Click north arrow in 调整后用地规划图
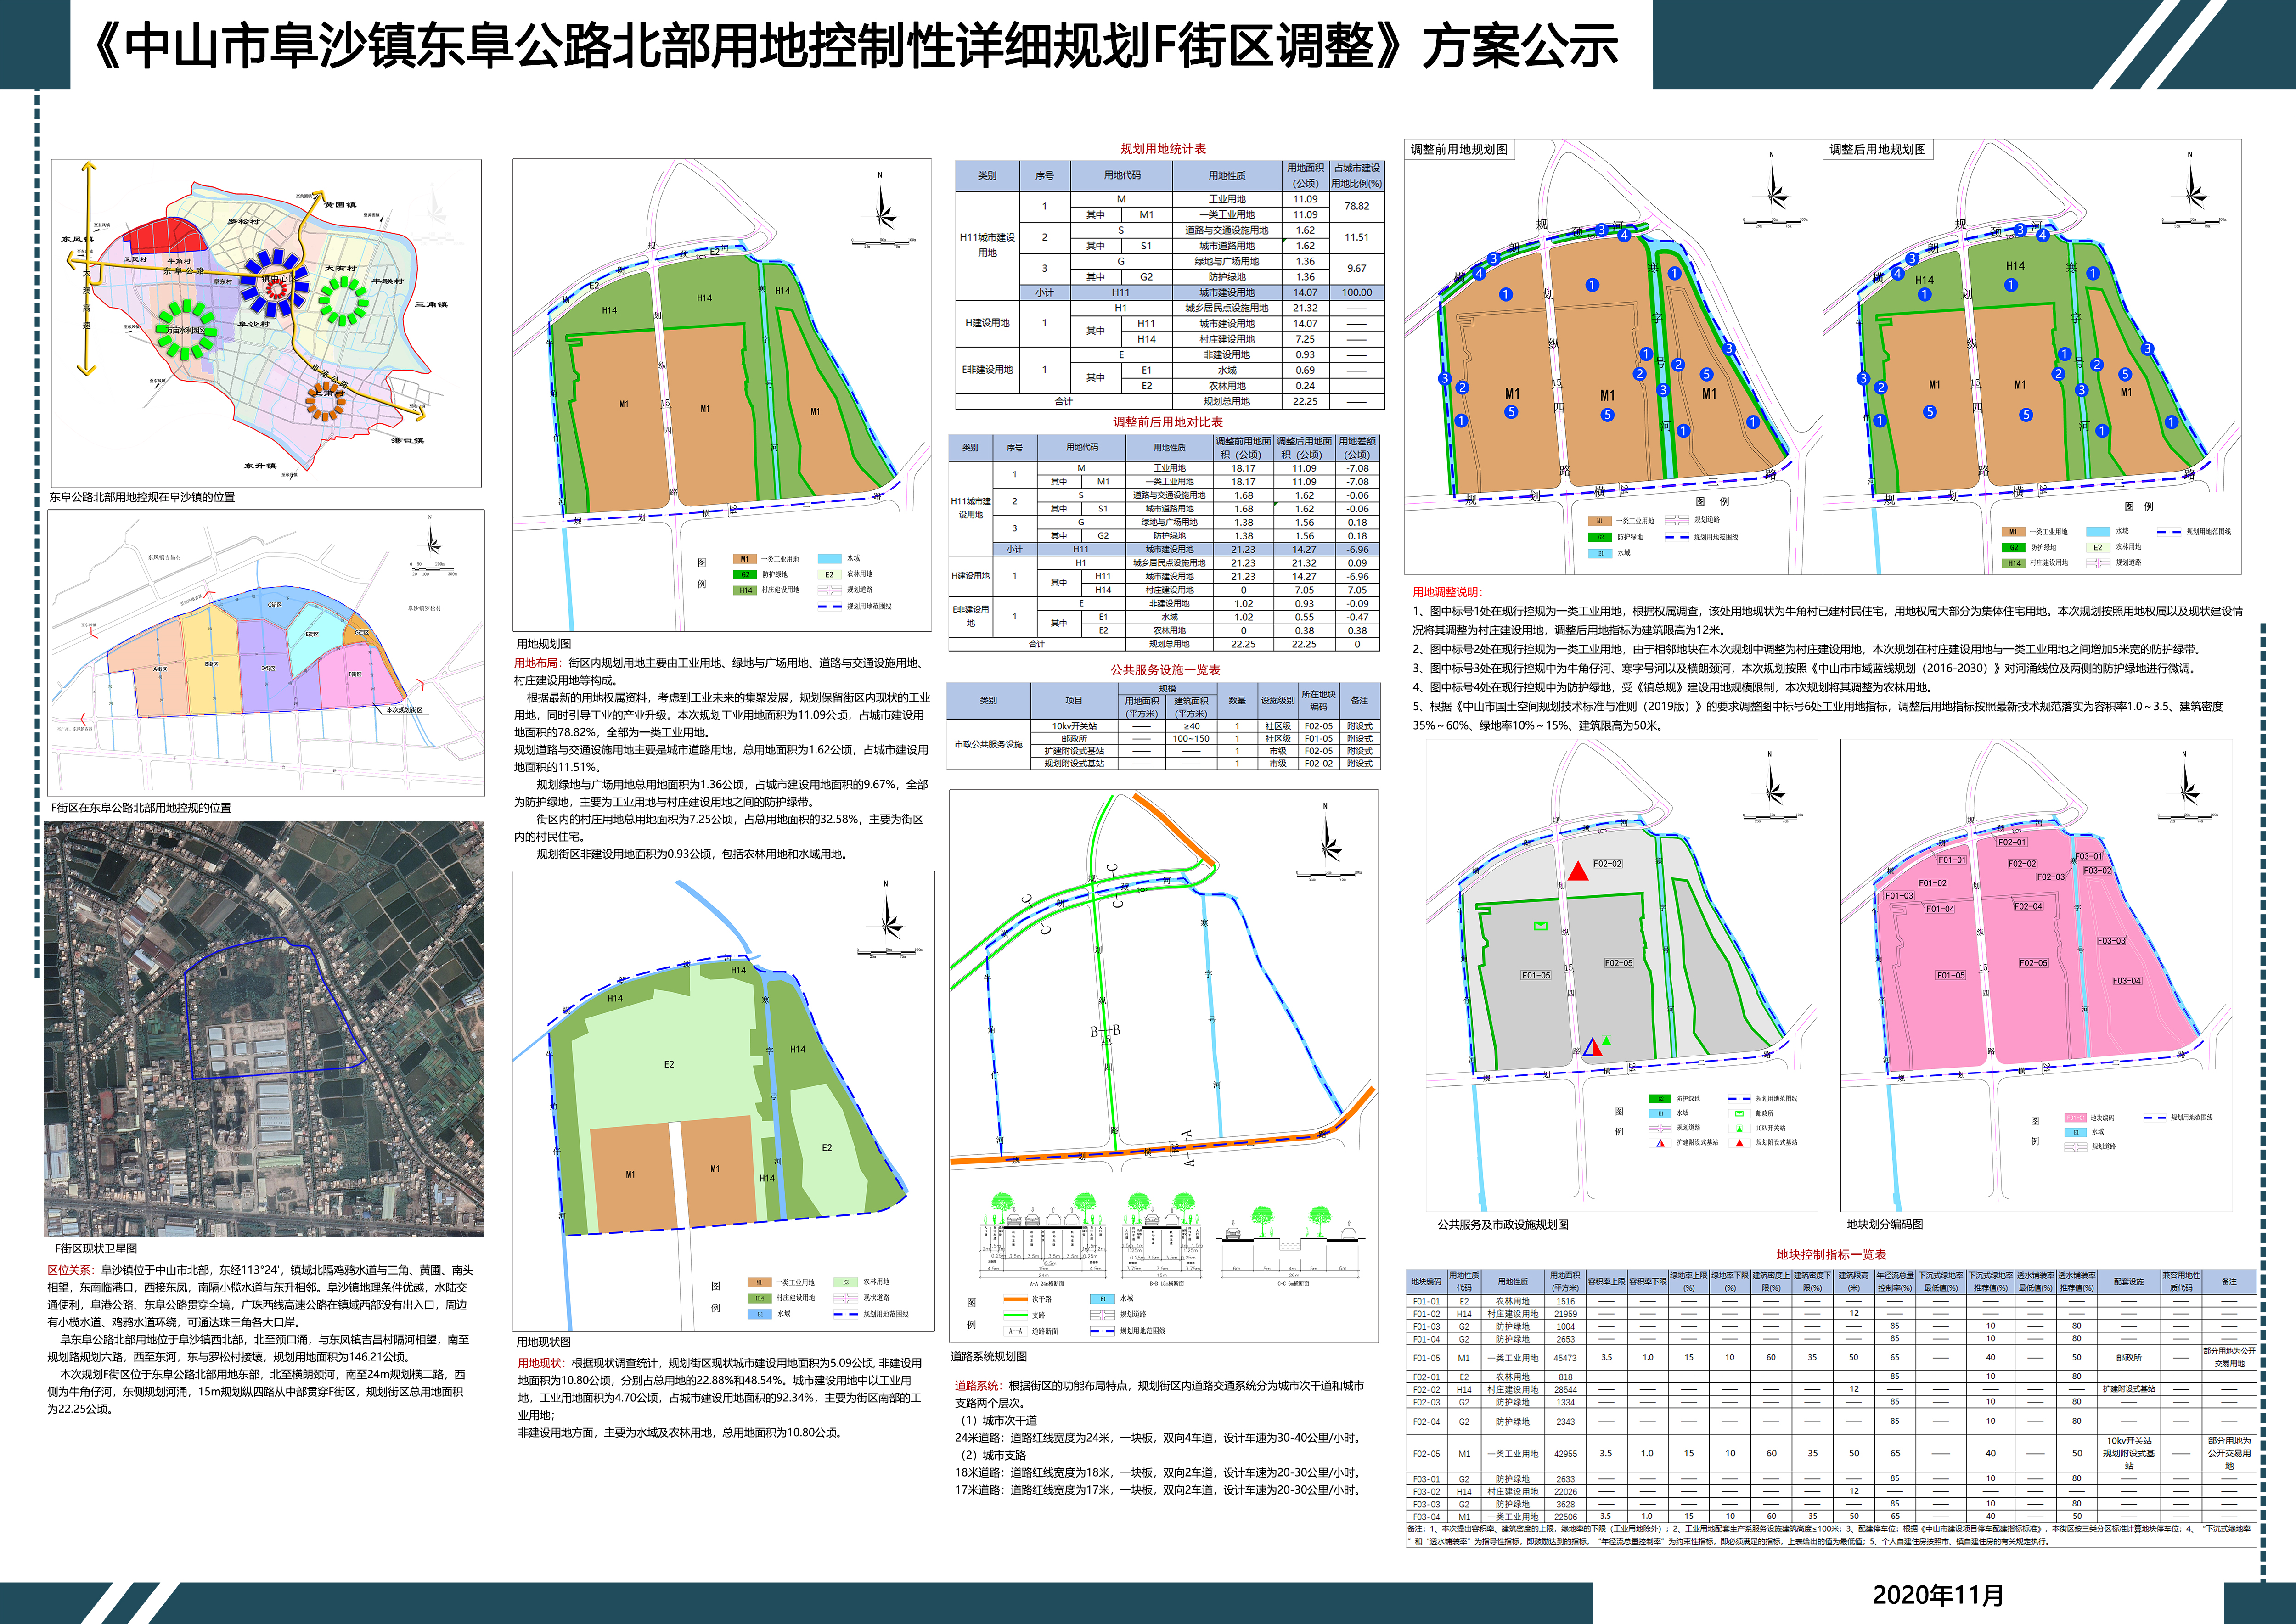Screen dimensions: 2296x1624 tap(2191, 182)
